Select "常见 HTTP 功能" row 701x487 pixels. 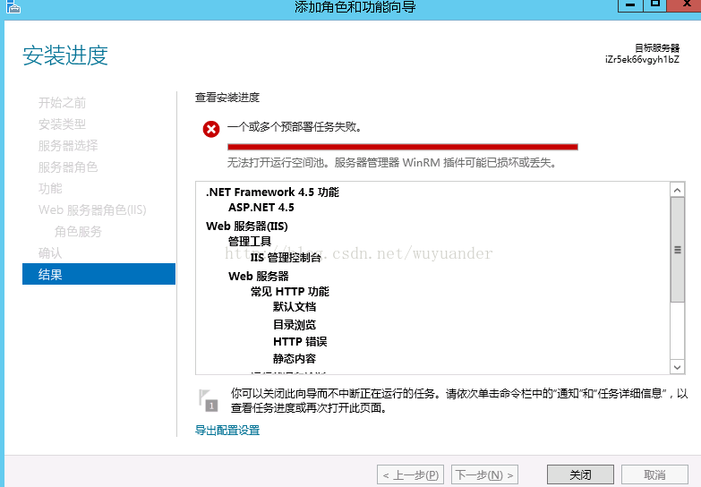pyautogui.click(x=290, y=292)
